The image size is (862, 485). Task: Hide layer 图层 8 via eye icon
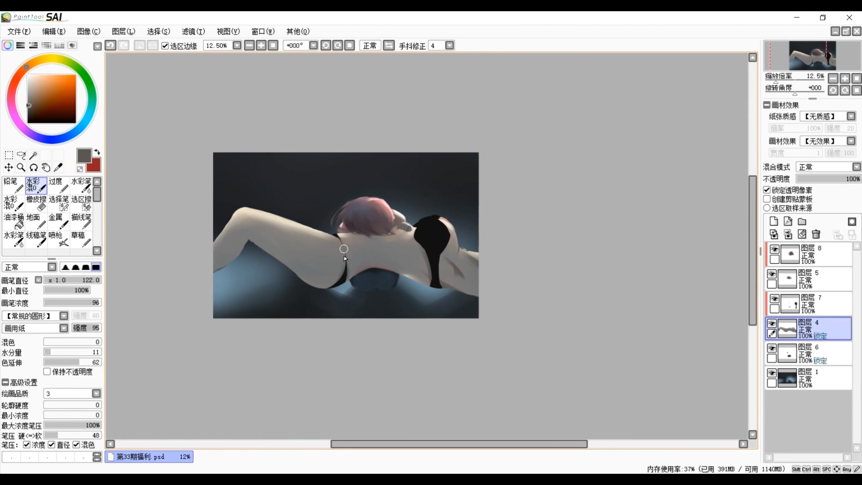point(774,249)
